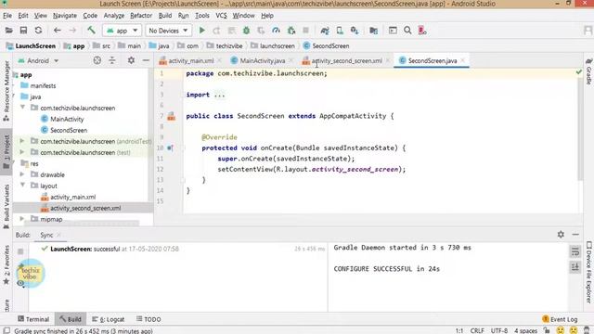594x334 pixels.
Task: Open the No Devices dropdown
Action: pos(168,31)
